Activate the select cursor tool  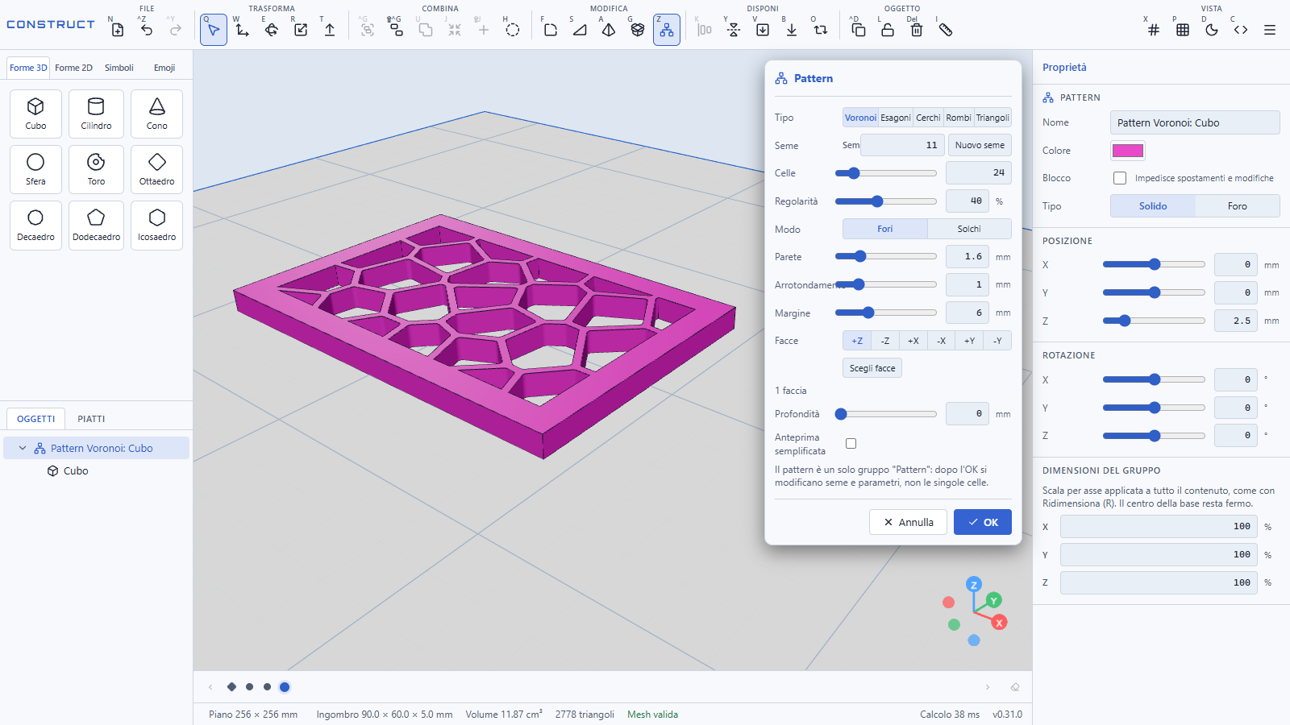214,30
